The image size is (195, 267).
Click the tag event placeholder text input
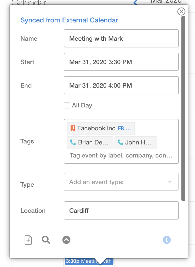121,155
